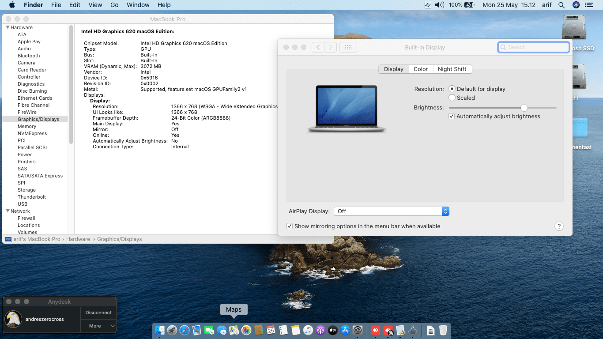The height and width of the screenshot is (339, 603).
Task: Open Contacts book in the Dock
Action: 259,330
